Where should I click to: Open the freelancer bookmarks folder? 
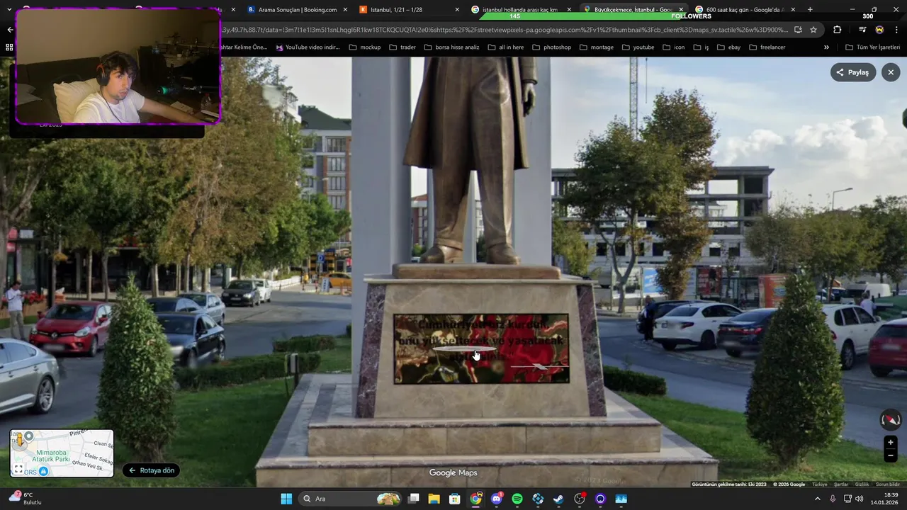pos(767,47)
